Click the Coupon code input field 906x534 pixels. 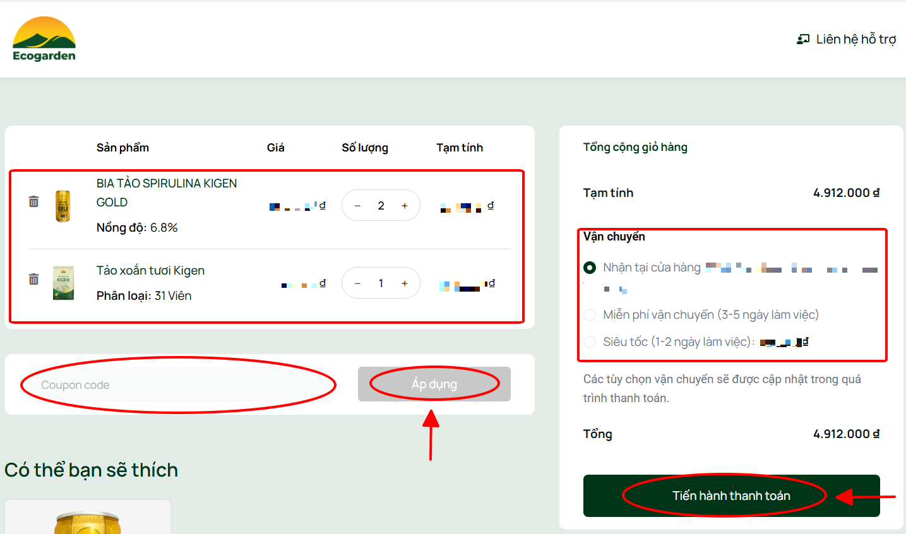pyautogui.click(x=178, y=385)
